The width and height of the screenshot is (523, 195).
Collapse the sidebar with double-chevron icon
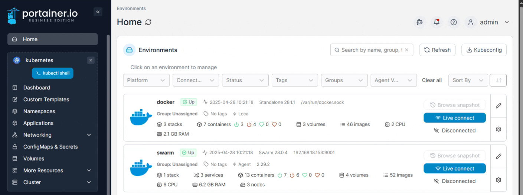pyautogui.click(x=98, y=12)
